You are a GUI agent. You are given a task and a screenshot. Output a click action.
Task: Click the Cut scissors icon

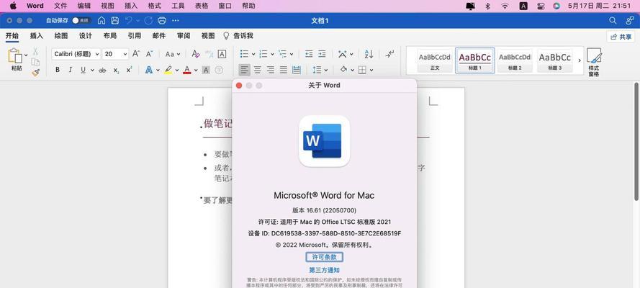[35, 51]
